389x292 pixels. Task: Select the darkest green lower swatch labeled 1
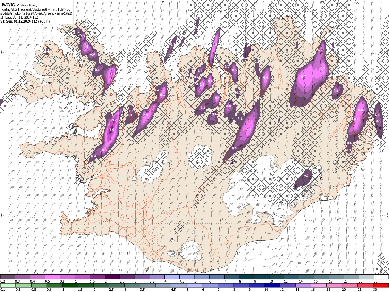click(x=70, y=285)
